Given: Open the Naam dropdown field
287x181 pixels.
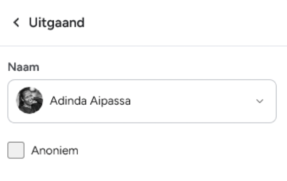Looking at the screenshot, I should click(142, 101).
